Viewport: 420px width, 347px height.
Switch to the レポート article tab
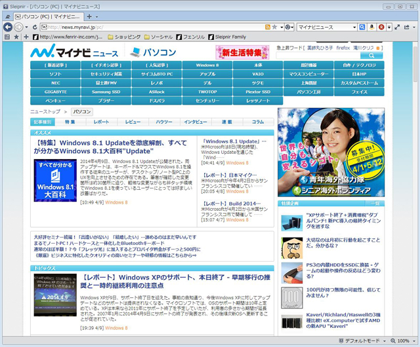(x=101, y=122)
